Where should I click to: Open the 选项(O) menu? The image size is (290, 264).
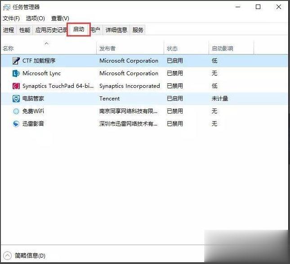36,18
